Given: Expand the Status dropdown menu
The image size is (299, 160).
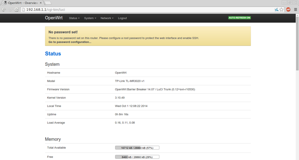Looking at the screenshot, I should pyautogui.click(x=74, y=18).
